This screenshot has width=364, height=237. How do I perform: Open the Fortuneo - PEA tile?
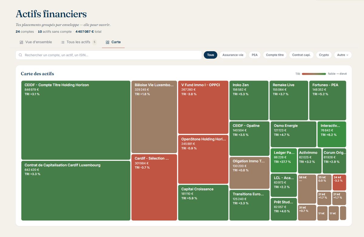point(328,100)
